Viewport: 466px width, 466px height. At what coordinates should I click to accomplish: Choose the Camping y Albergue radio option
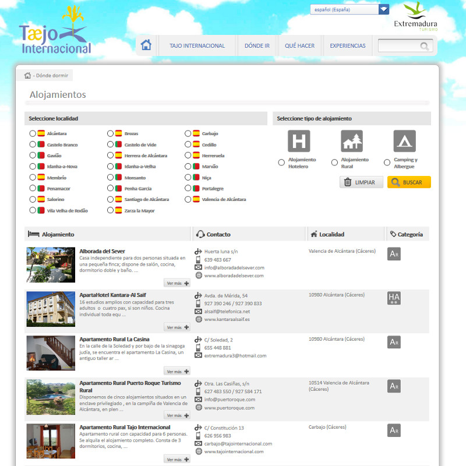(387, 163)
